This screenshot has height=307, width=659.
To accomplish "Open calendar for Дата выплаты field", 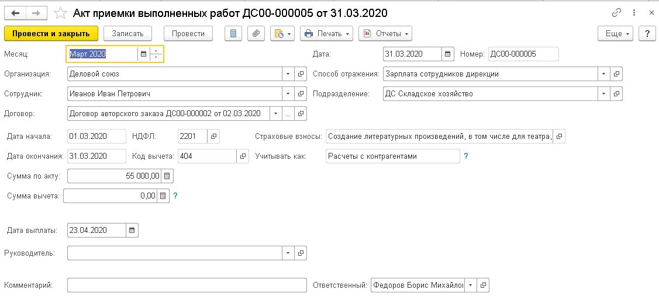I will (x=132, y=231).
